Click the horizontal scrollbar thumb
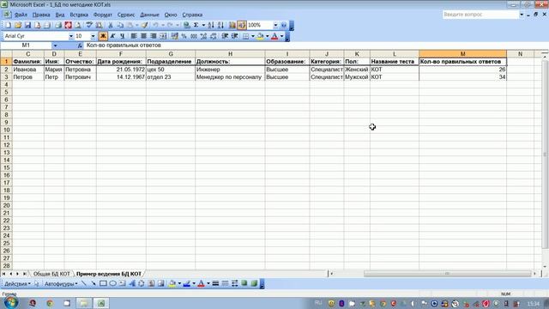Viewport: 549px width, 309px height. click(447, 274)
